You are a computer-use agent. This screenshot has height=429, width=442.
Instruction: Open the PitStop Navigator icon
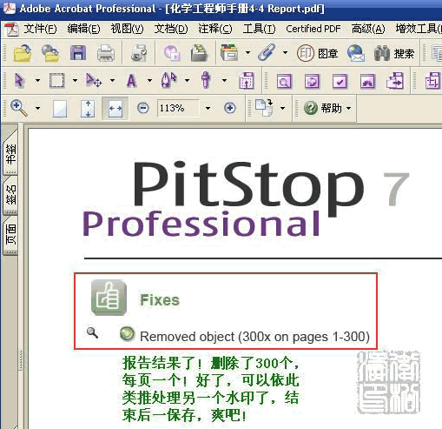point(395,81)
